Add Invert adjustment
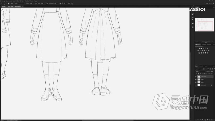 [x=199, y=53]
